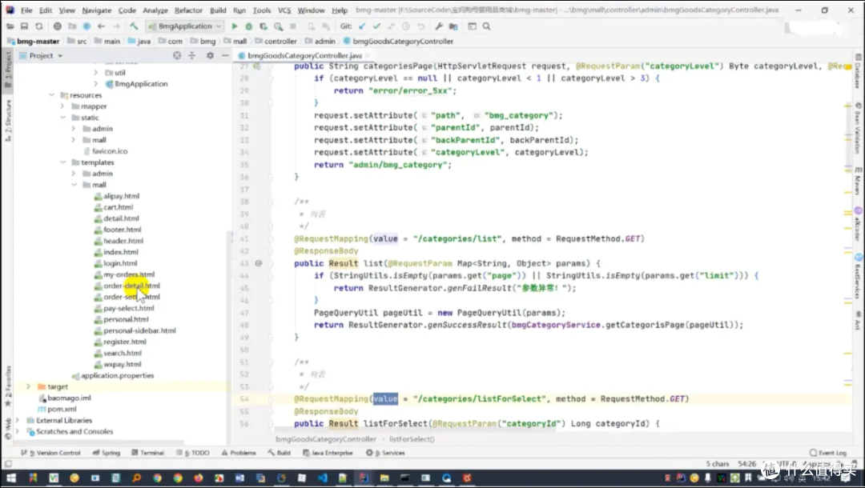Image resolution: width=865 pixels, height=488 pixels.
Task: Open BmgApplication run configuration dropdown
Action: point(185,26)
